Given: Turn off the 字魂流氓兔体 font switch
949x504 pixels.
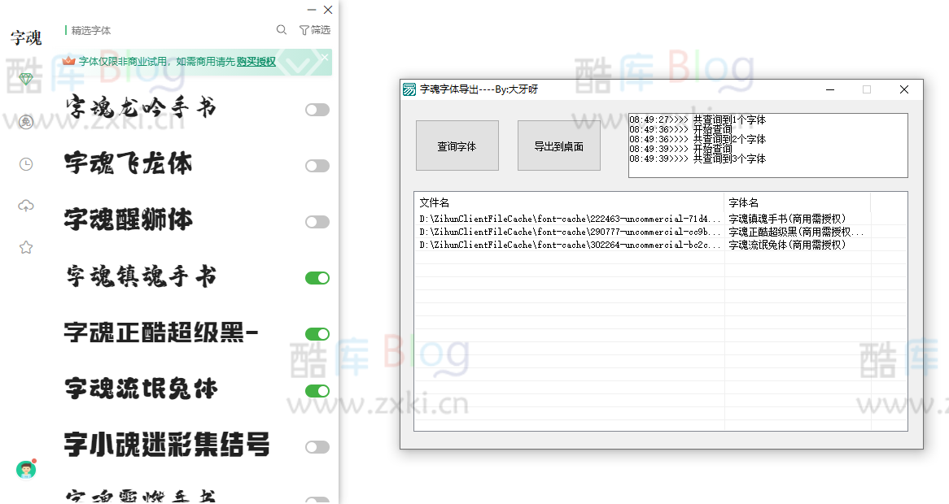Looking at the screenshot, I should [x=317, y=390].
